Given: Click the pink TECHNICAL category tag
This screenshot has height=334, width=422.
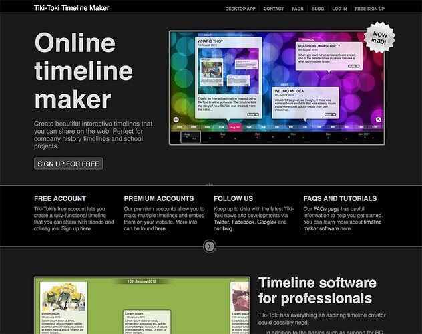Looking at the screenshot, I should (308, 40).
